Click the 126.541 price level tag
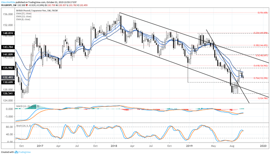This screenshot has width=270, height=155. click(8, 93)
